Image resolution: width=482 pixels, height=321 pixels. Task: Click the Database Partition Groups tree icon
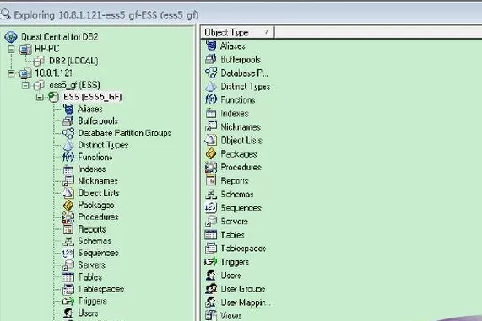[68, 133]
